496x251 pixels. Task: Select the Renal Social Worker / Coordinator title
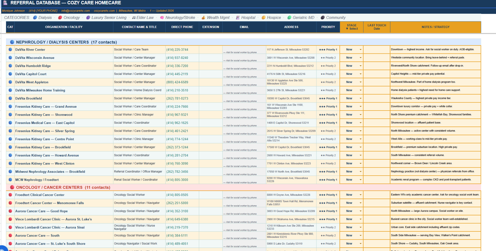coord(136,180)
